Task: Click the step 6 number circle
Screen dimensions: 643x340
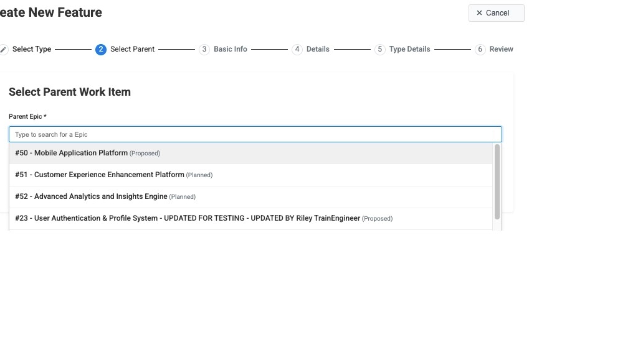Action: [x=480, y=50]
